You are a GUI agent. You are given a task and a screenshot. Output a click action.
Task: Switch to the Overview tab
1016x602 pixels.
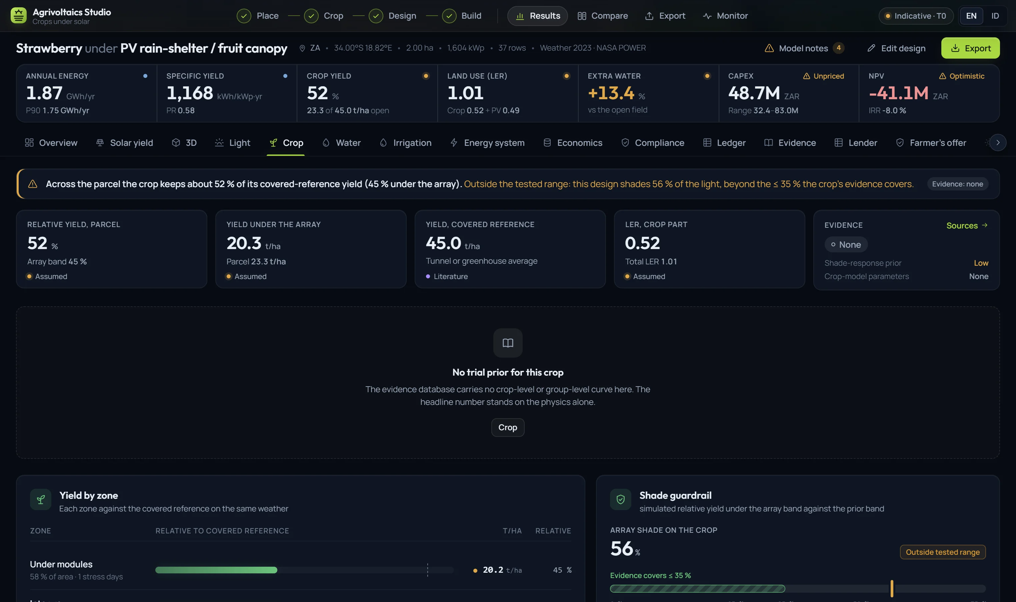click(x=51, y=143)
